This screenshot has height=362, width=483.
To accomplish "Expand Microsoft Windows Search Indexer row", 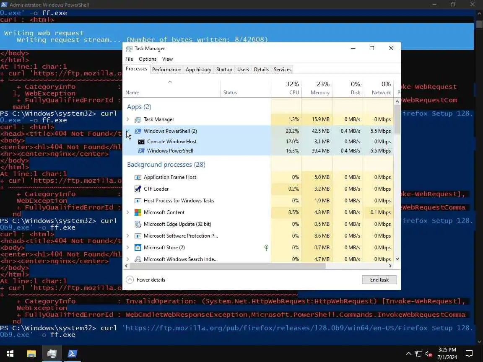I will [x=128, y=259].
